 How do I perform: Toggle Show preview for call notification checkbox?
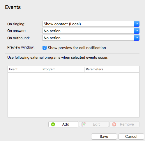click(45, 48)
